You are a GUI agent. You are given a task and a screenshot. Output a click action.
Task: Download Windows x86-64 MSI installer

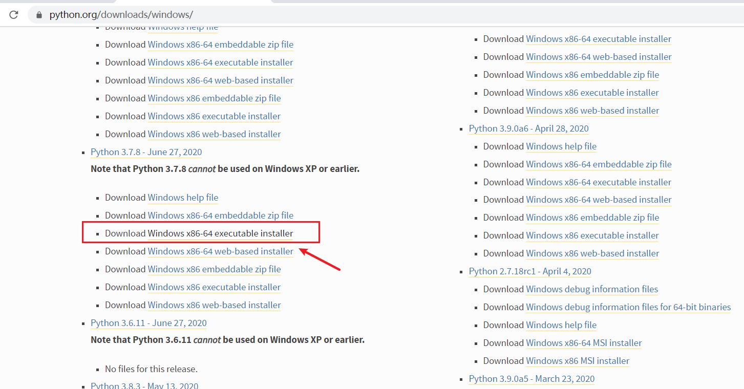(x=584, y=343)
